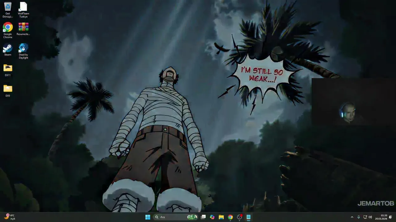396x222 pixels.
Task: Open the clock showing 01:20 20.03.2026
Action: 381,217
